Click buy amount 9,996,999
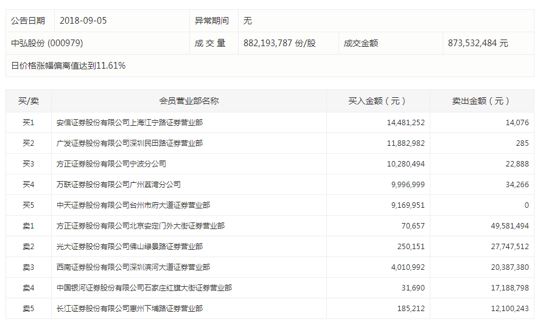Screen dimensions: 543x333 coord(408,185)
